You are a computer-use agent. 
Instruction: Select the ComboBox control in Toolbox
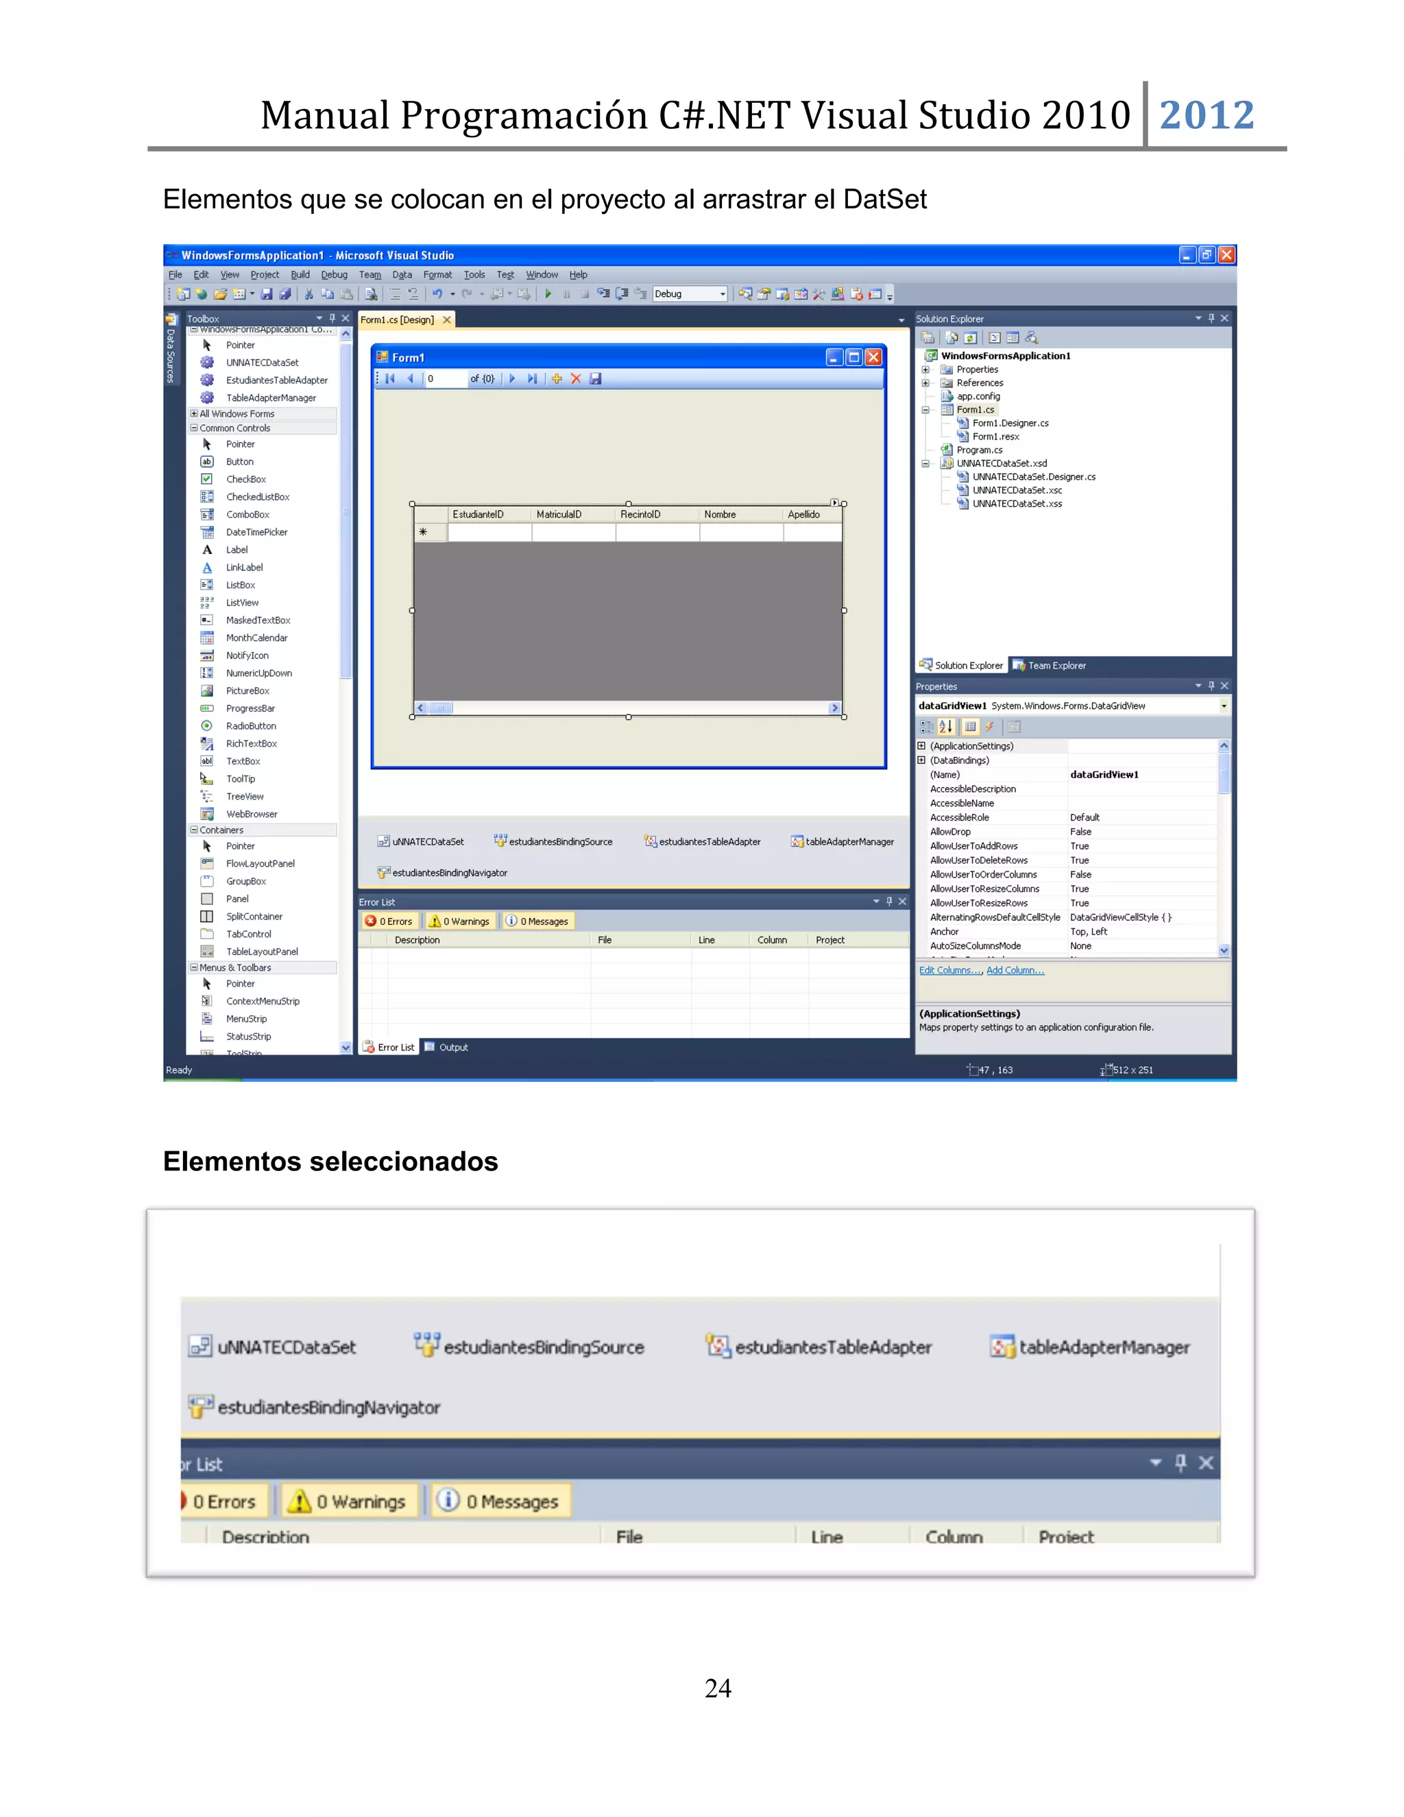(248, 514)
